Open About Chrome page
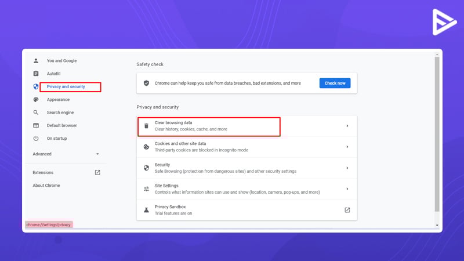Image resolution: width=464 pixels, height=261 pixels. point(46,186)
